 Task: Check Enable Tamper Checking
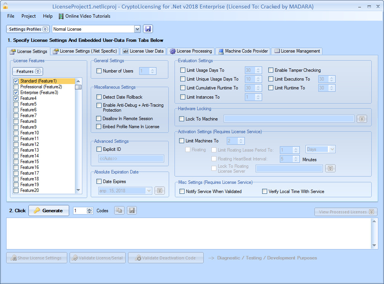[x=271, y=70]
